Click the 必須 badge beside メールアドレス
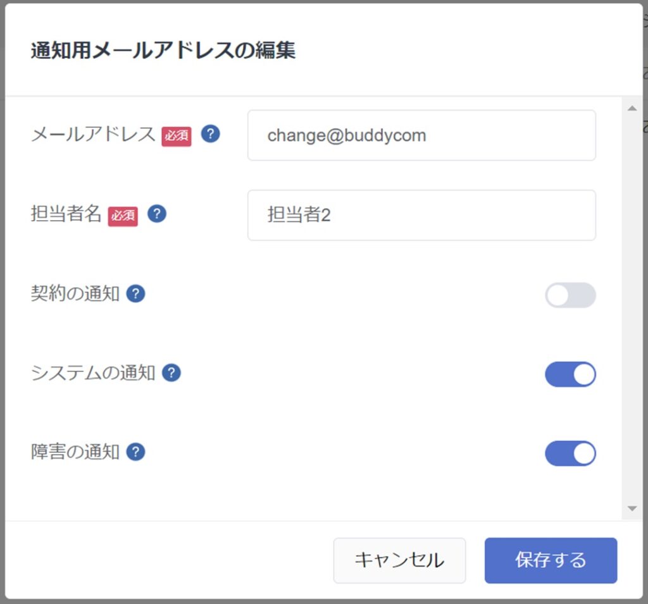Viewport: 648px width, 604px height. pos(175,136)
